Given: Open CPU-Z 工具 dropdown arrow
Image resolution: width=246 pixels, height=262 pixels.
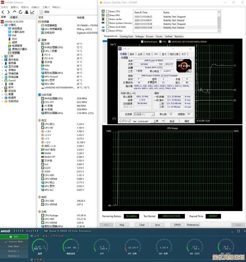Looking at the screenshot, I should [163, 121].
